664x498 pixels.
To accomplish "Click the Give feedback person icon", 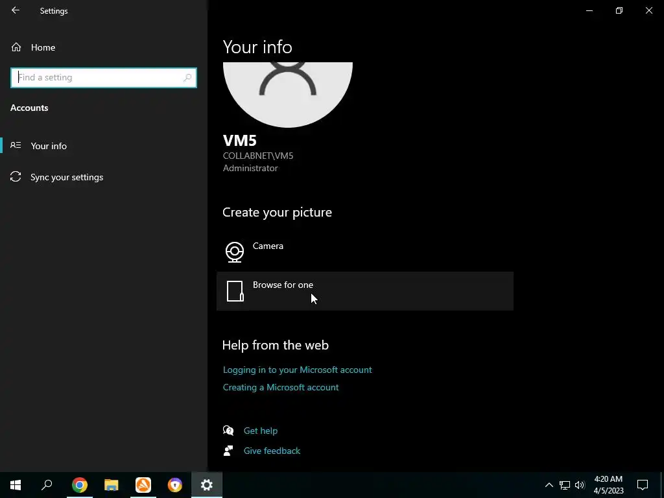I will click(228, 451).
